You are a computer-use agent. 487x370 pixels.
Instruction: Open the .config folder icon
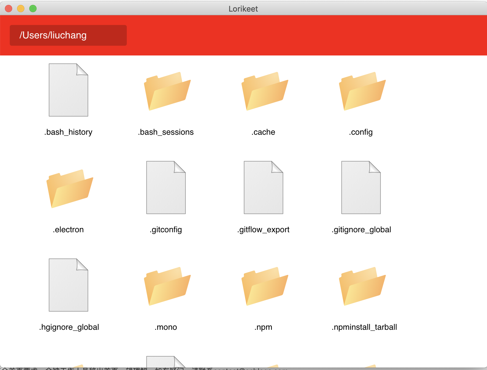tap(362, 91)
